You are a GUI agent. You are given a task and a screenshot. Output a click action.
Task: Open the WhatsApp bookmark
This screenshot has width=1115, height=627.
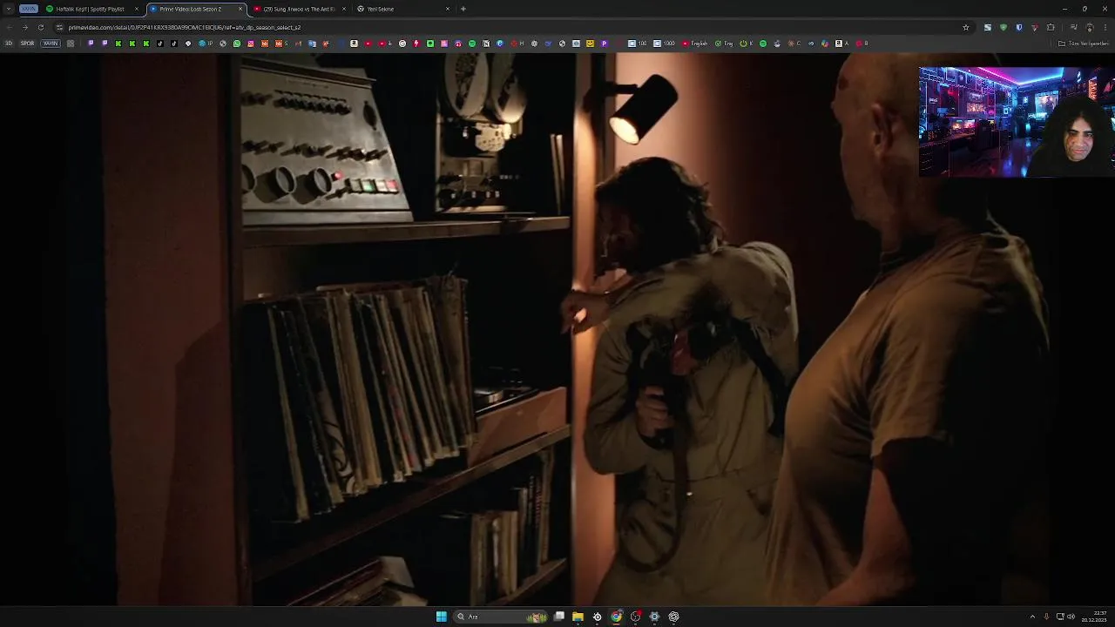tap(237, 44)
